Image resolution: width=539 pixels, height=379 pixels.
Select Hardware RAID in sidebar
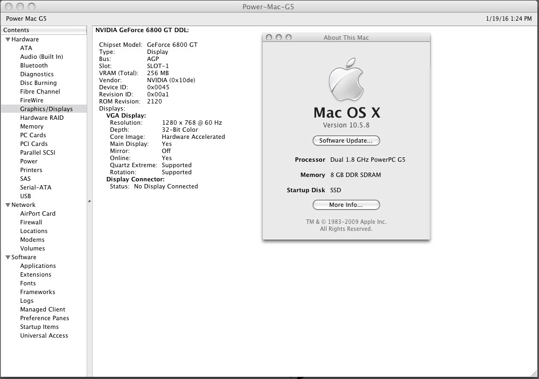pyautogui.click(x=42, y=118)
